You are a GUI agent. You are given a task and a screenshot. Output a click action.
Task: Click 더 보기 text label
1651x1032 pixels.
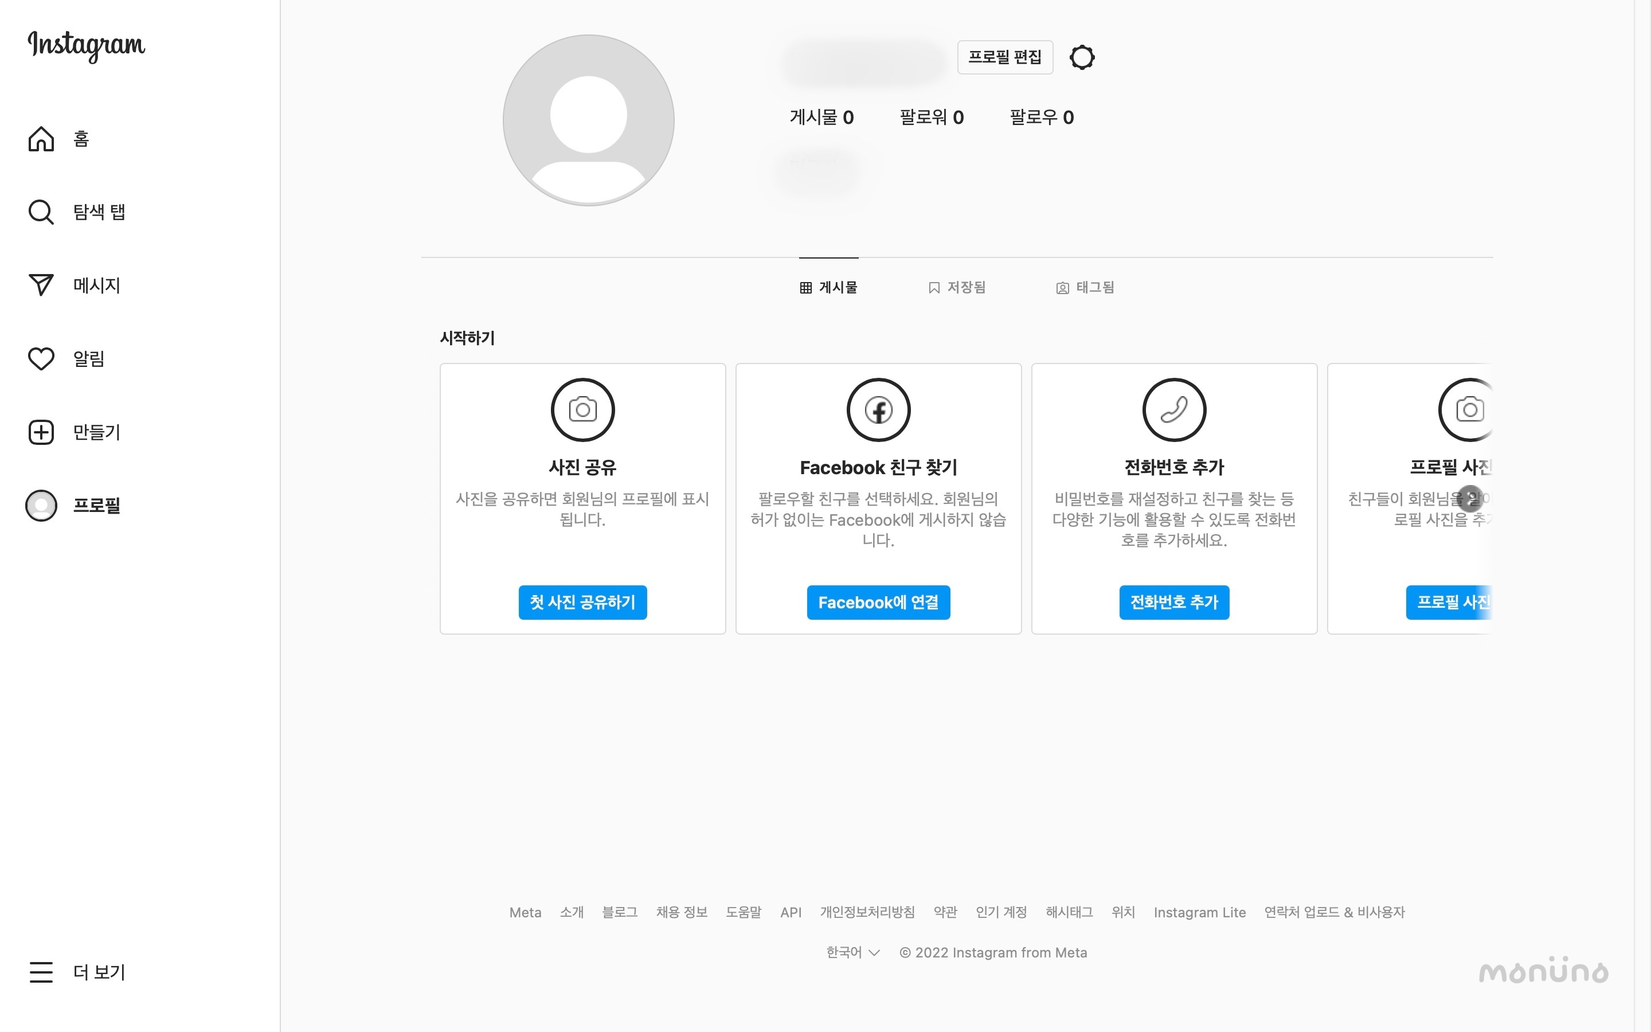(99, 972)
